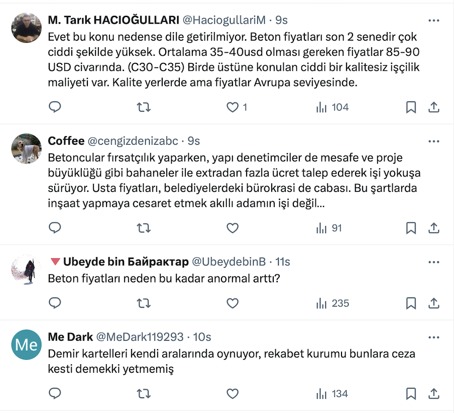This screenshot has width=454, height=413.
Task: Share M. Tarık HACIOĞULLARI's tweet
Action: (x=434, y=107)
